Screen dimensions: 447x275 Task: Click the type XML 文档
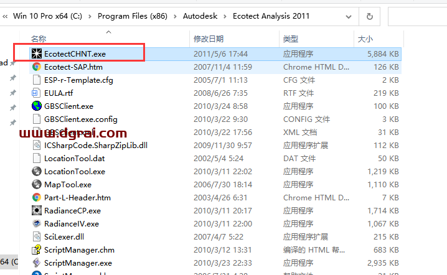coord(300,133)
